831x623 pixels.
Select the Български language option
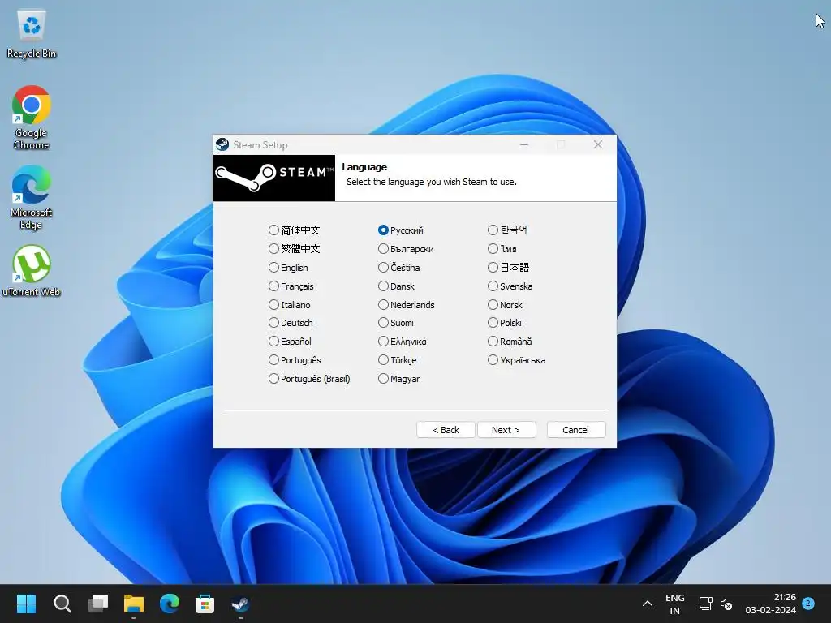[406, 248]
